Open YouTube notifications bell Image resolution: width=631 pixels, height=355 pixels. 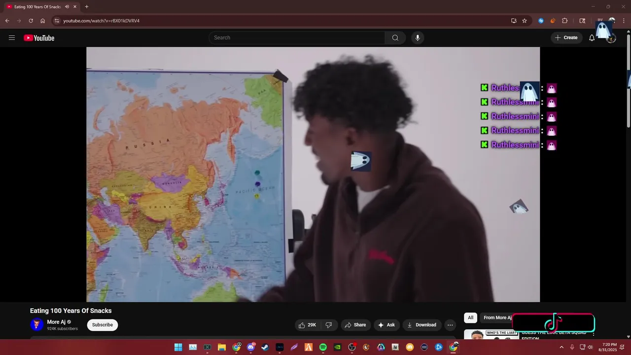tap(592, 38)
